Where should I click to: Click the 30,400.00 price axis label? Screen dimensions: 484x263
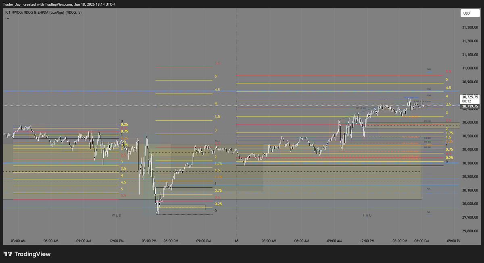click(x=470, y=150)
